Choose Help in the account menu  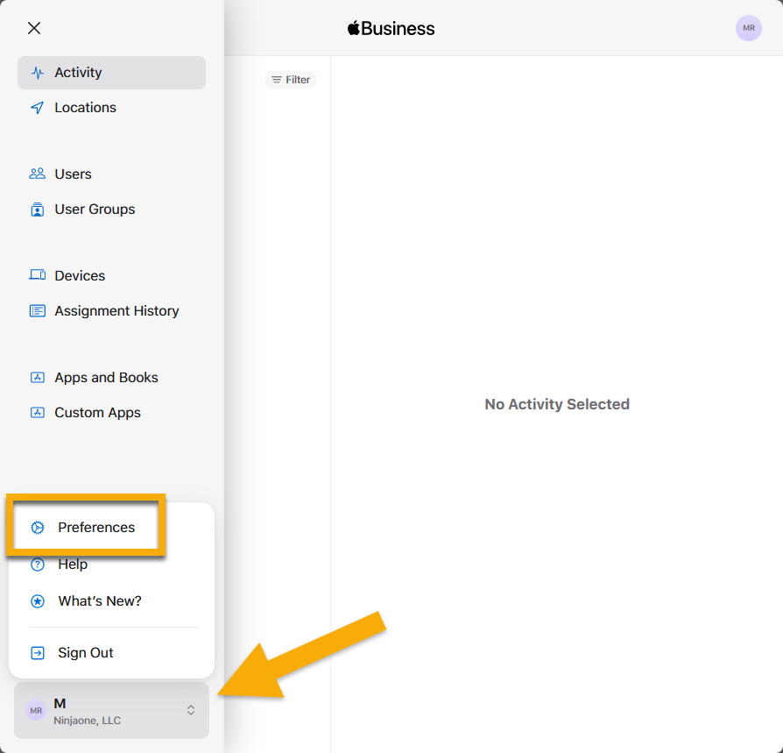[73, 565]
